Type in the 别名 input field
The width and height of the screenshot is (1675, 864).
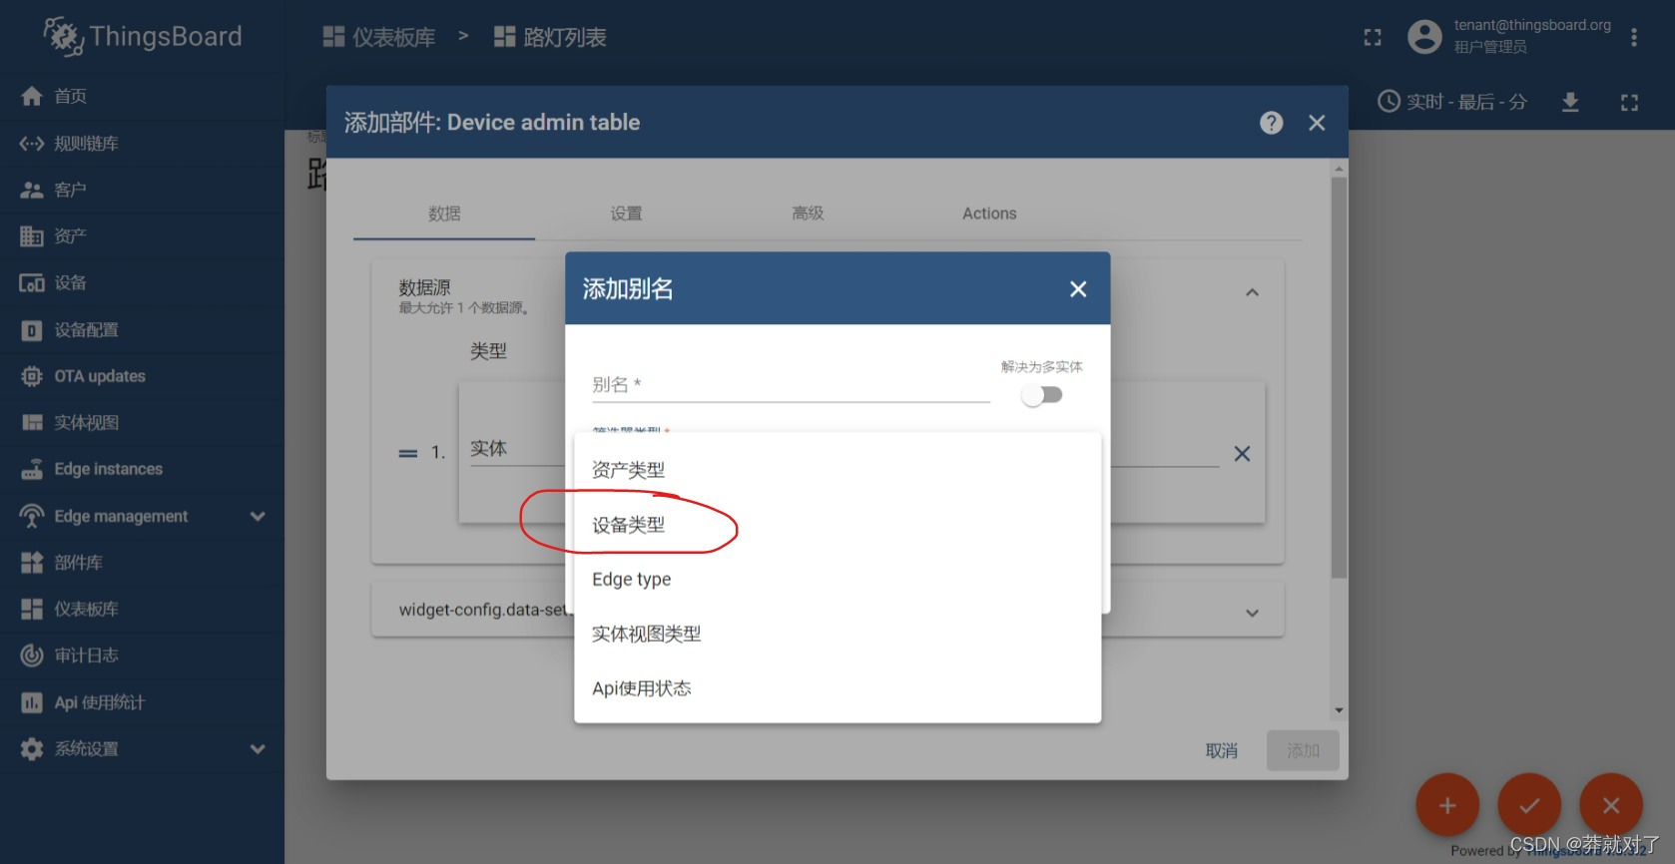click(x=790, y=386)
